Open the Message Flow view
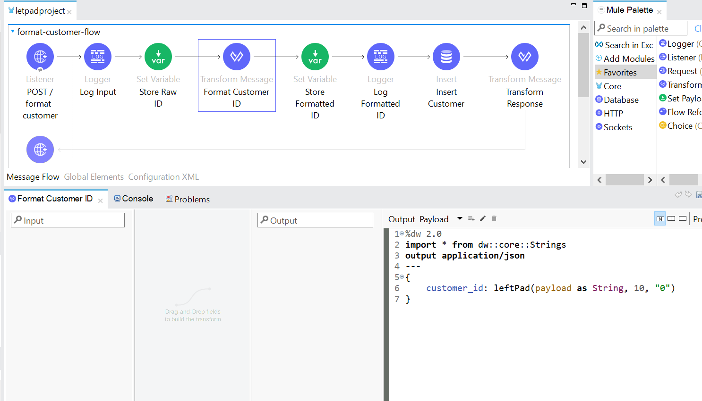The image size is (702, 401). point(33,177)
